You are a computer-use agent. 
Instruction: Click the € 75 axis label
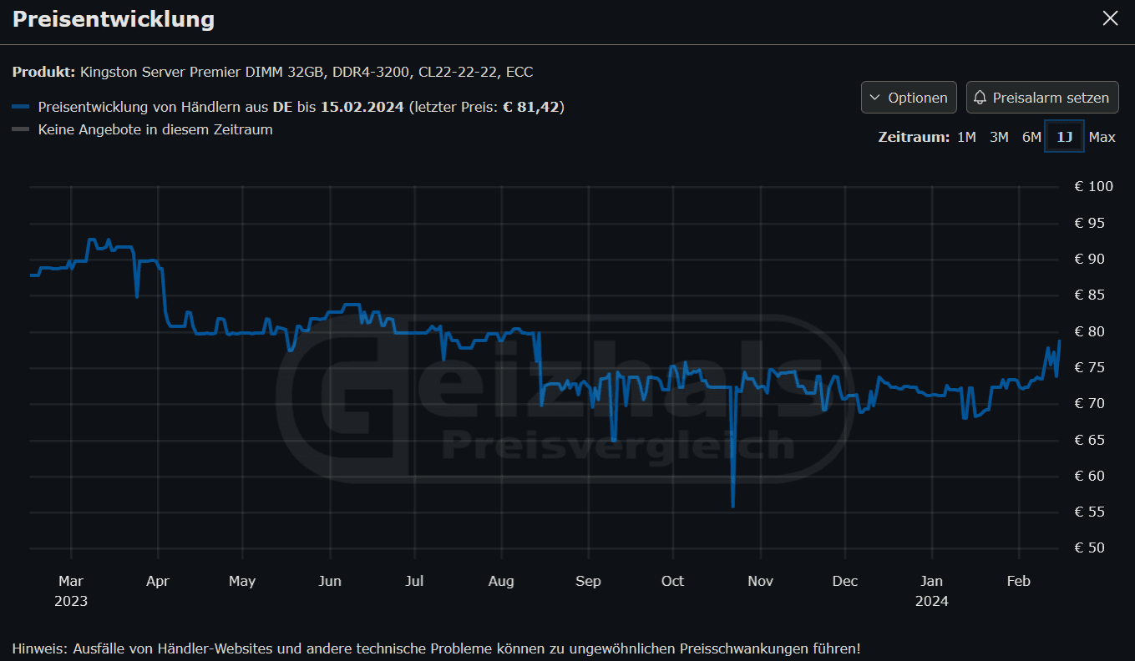[1090, 367]
